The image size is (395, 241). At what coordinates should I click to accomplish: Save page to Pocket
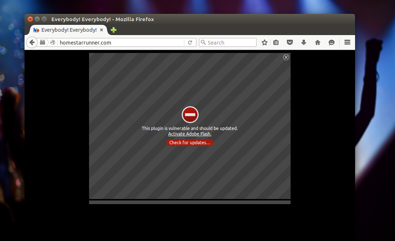(x=290, y=42)
